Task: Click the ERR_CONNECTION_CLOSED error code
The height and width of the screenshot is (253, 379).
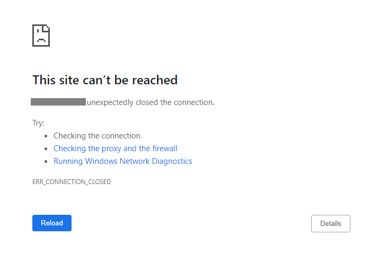Action: (x=72, y=181)
